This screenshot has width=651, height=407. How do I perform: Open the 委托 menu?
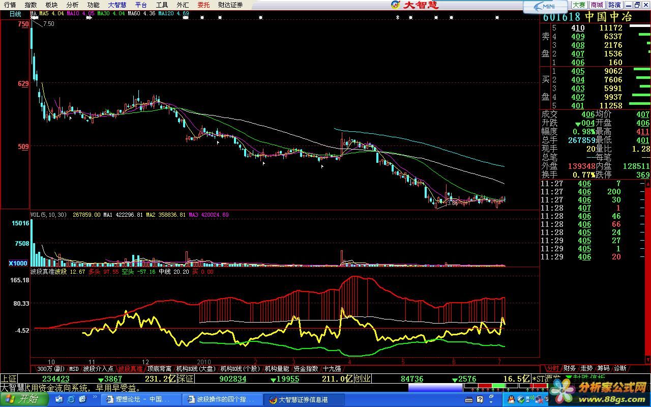click(x=203, y=5)
